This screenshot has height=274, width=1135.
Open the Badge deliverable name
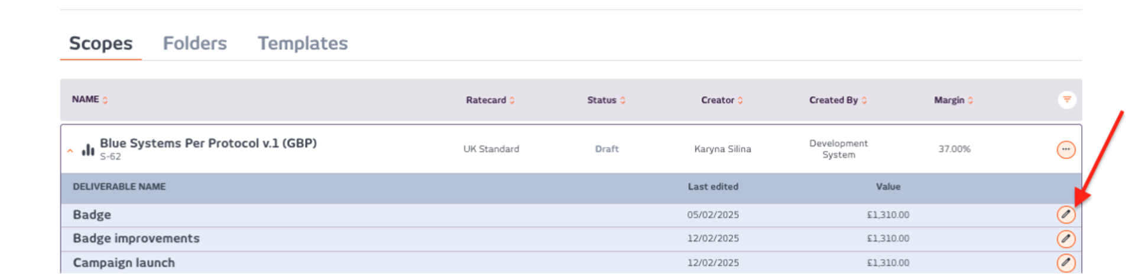92,214
